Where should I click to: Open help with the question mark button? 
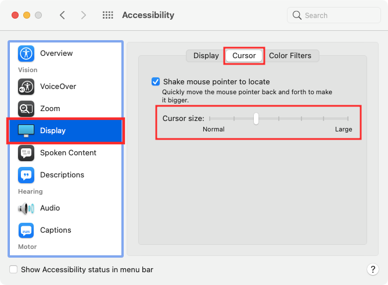pos(373,269)
